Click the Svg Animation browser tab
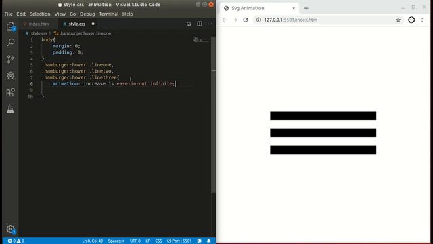The height and width of the screenshot is (244, 433). 259,8
